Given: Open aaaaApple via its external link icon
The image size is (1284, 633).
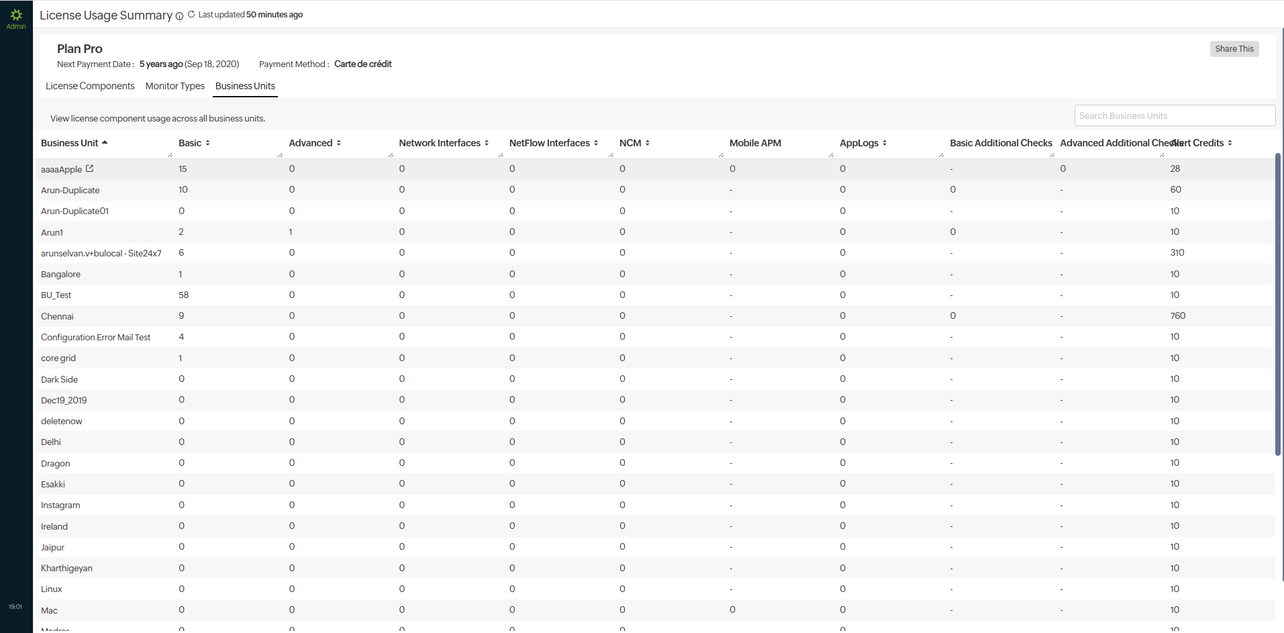Looking at the screenshot, I should click(x=89, y=168).
